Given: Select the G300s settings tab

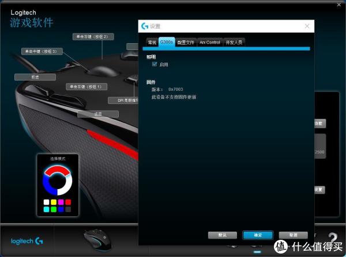Looking at the screenshot, I should pyautogui.click(x=167, y=42).
